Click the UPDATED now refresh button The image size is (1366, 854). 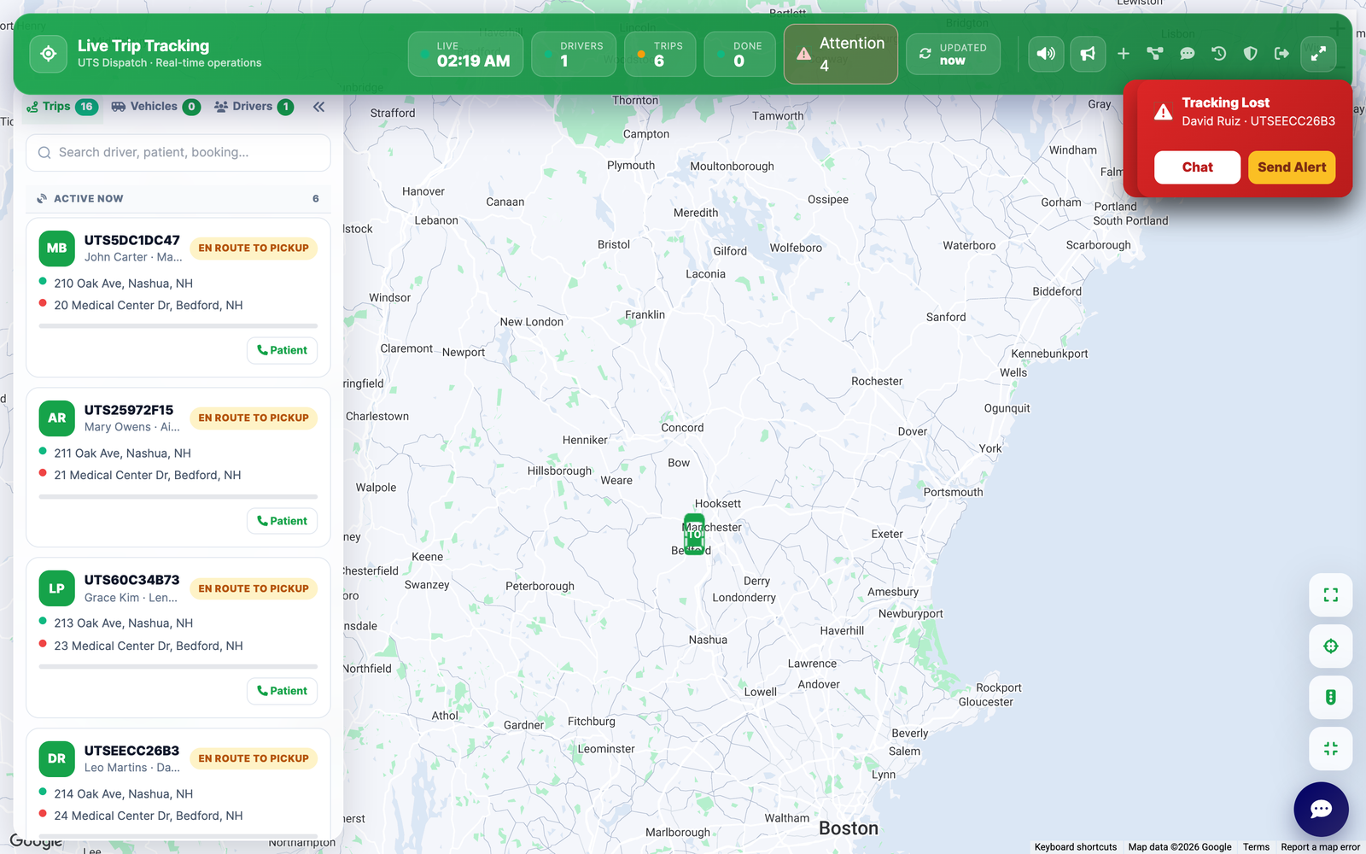pyautogui.click(x=953, y=54)
